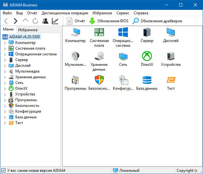Viewport: 203px width, 174px height.
Task: Click the forward navigation arrow
Action: click(x=15, y=21)
